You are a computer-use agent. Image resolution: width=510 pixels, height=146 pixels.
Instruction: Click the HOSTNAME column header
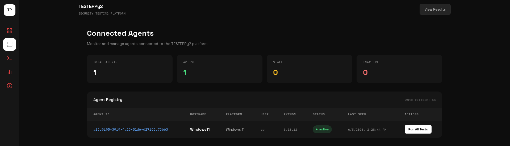click(198, 115)
